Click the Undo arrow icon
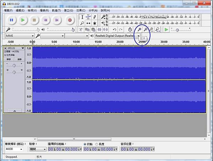213x161 pixels. point(114,30)
